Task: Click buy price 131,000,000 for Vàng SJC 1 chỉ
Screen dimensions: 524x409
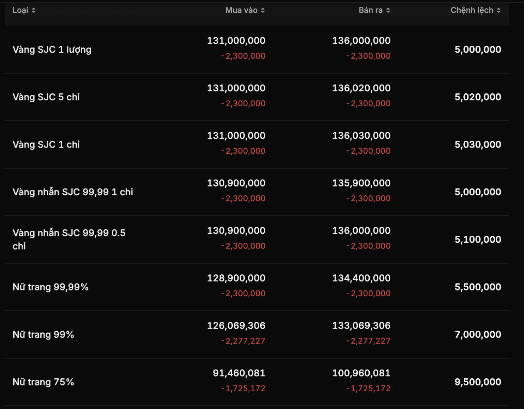Action: (236, 136)
